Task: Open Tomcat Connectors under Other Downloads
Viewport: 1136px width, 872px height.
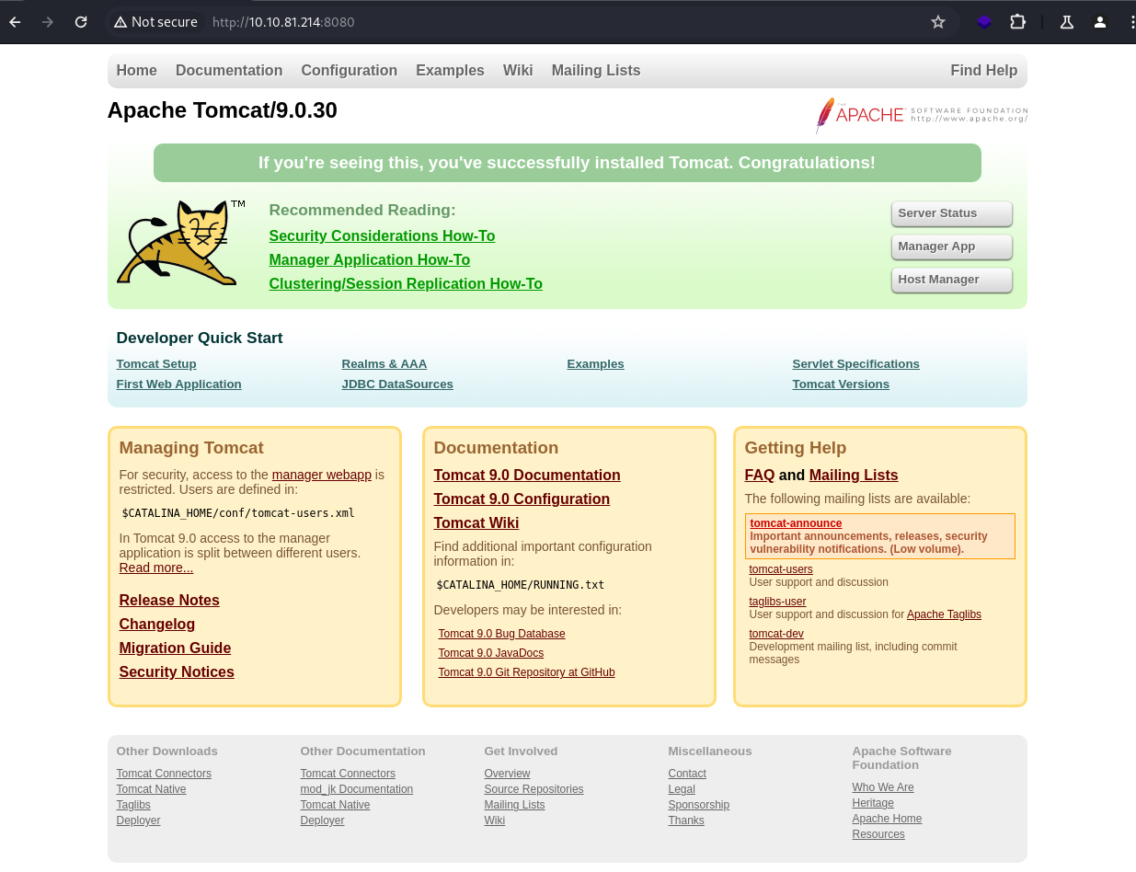Action: coord(164,774)
